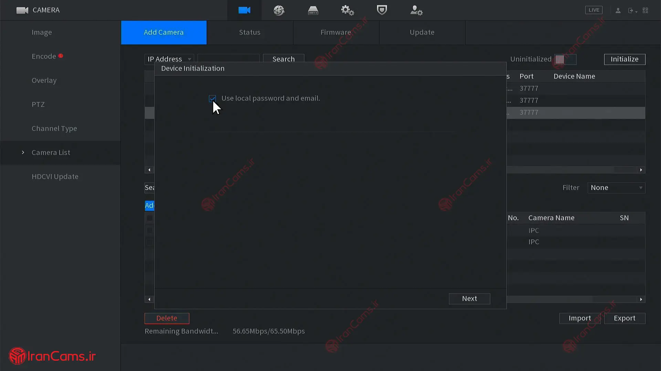This screenshot has height=371, width=661.
Task: Select the highlighted third row with port 37777
Action: [x=576, y=113]
